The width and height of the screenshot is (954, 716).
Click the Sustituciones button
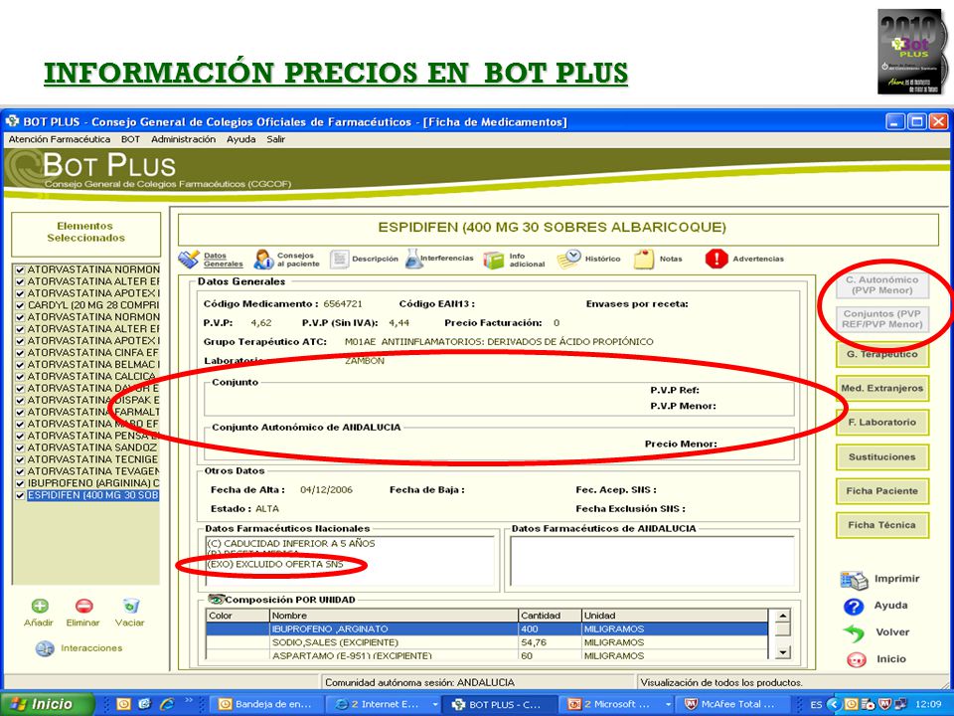(x=882, y=457)
